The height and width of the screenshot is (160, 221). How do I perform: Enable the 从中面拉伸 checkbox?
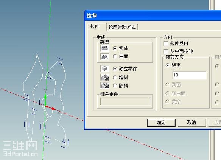[x=166, y=51]
